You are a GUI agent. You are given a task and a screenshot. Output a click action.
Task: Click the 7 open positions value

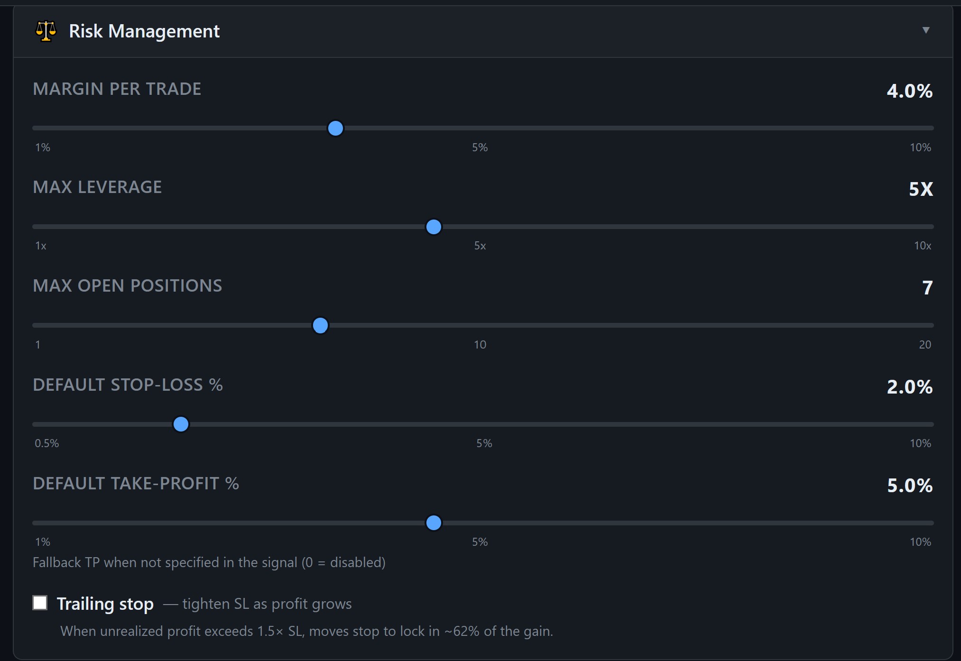(x=927, y=288)
